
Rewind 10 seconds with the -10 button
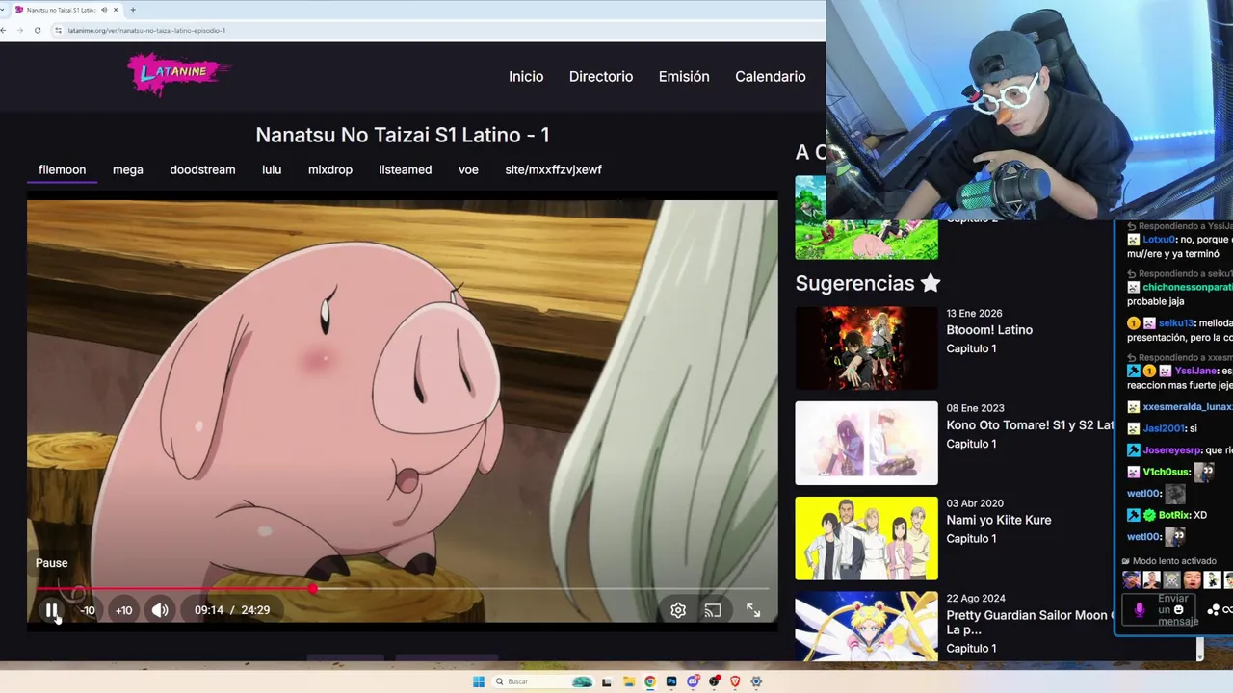88,610
